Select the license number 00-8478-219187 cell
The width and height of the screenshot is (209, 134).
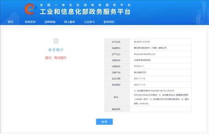[161, 42]
